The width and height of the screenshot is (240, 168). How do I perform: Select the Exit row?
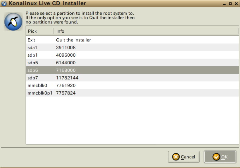click(132, 40)
